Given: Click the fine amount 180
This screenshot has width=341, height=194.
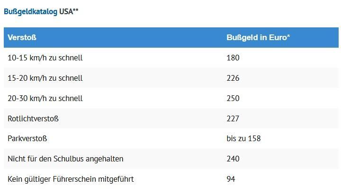Looking at the screenshot, I should pyautogui.click(x=233, y=58).
